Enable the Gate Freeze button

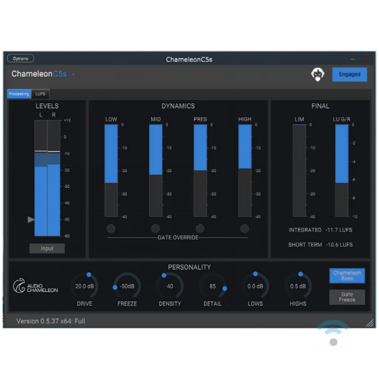(347, 297)
